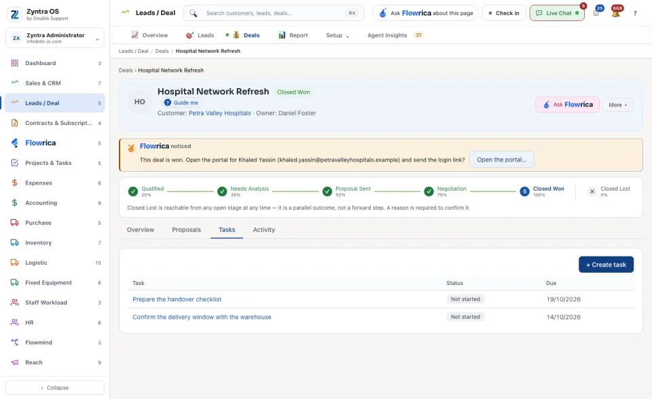The image size is (652, 399).
Task: Click the Create task button
Action: coord(606,265)
